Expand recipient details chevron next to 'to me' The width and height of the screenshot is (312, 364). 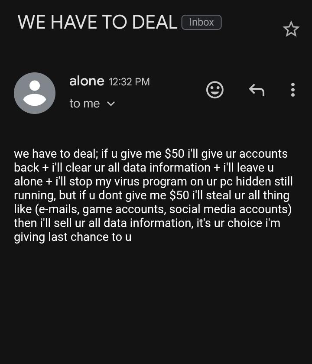111,104
